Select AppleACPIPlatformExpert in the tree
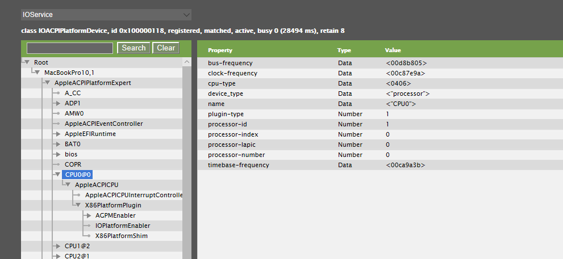This screenshot has height=259, width=563. [93, 83]
